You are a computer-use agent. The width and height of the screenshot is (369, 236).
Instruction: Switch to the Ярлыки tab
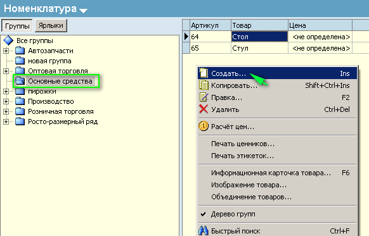pos(51,25)
